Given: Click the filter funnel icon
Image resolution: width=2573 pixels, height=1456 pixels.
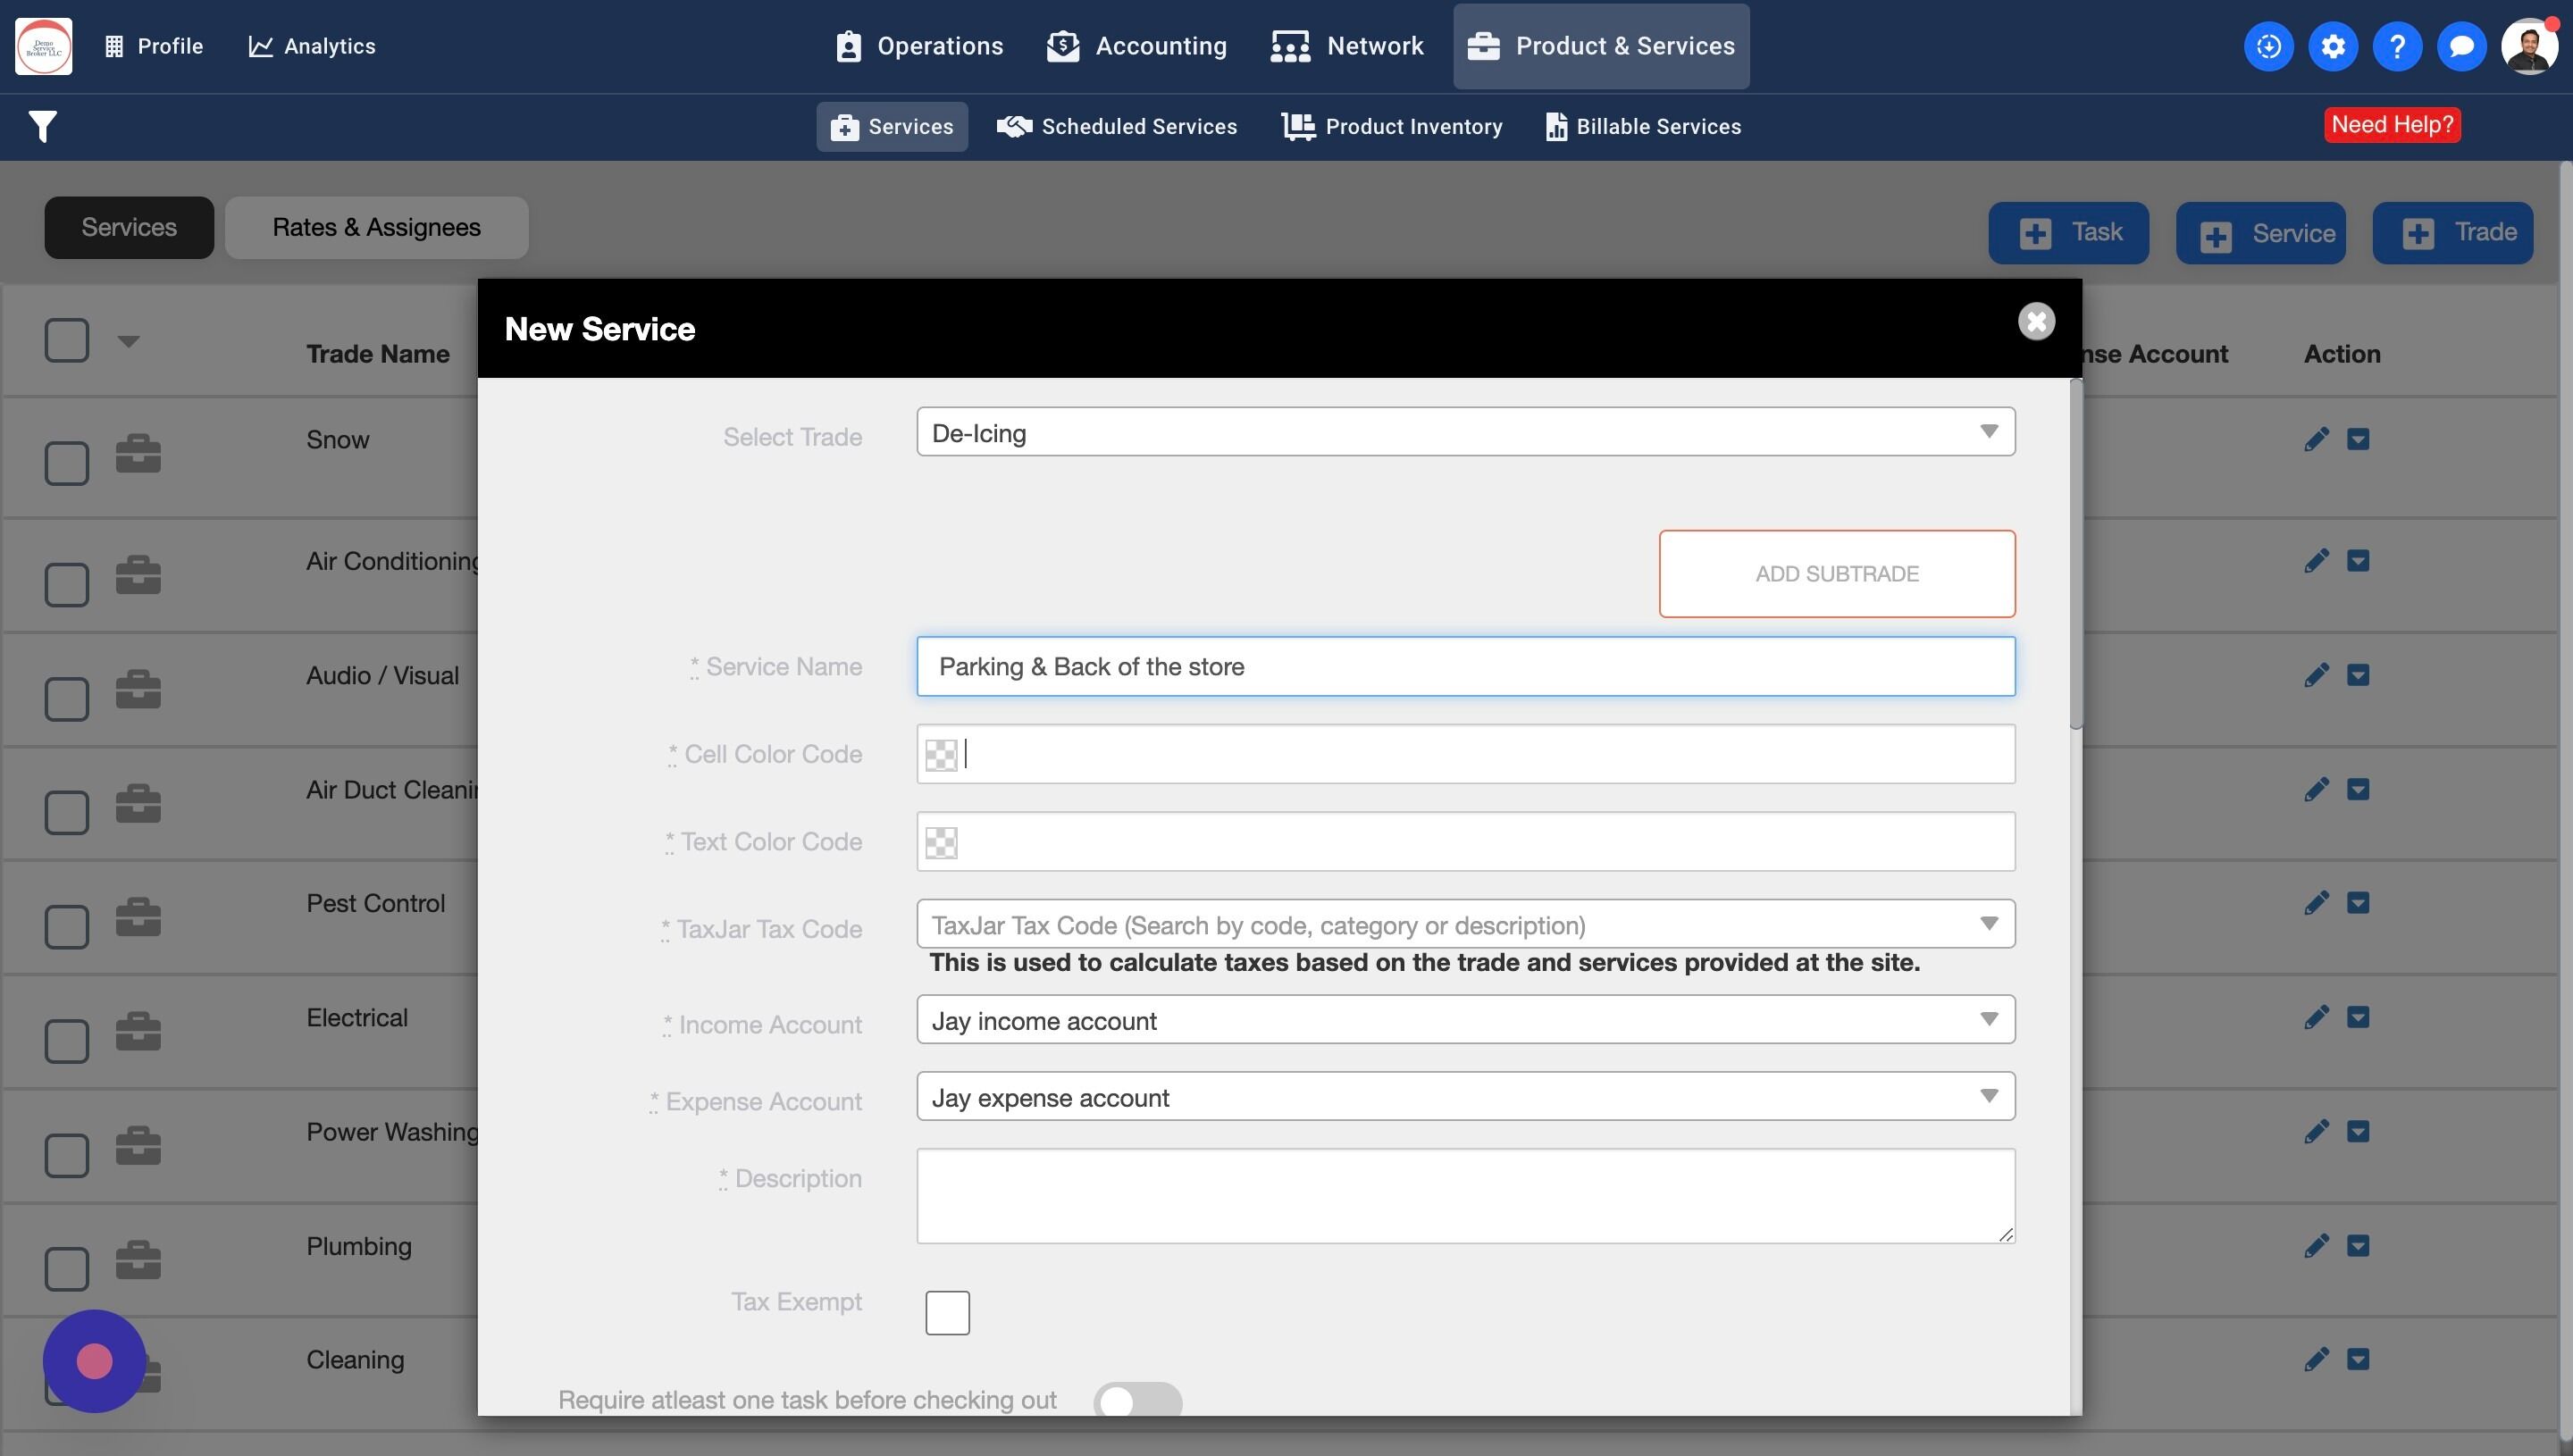Looking at the screenshot, I should (42, 127).
